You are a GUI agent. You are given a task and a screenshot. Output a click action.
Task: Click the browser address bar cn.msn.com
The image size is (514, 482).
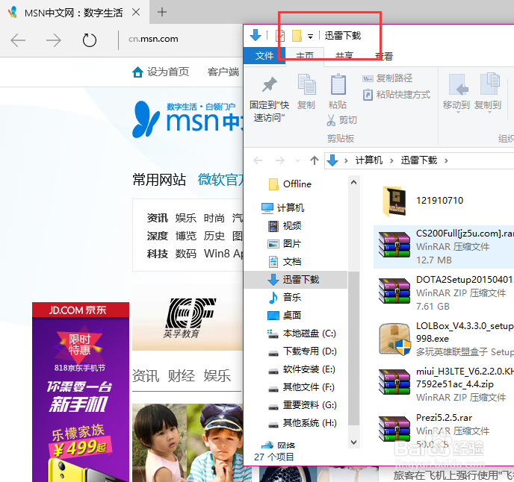(x=153, y=39)
